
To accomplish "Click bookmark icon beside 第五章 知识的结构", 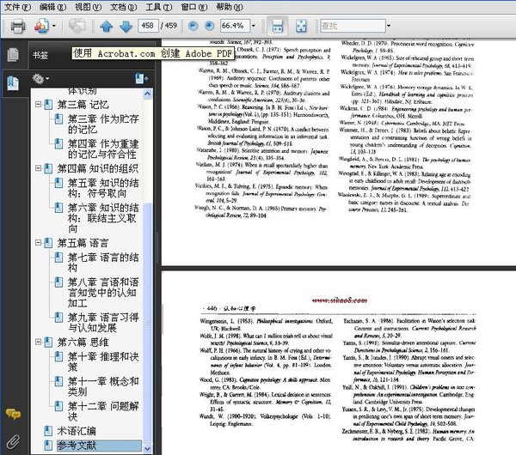I will click(58, 183).
